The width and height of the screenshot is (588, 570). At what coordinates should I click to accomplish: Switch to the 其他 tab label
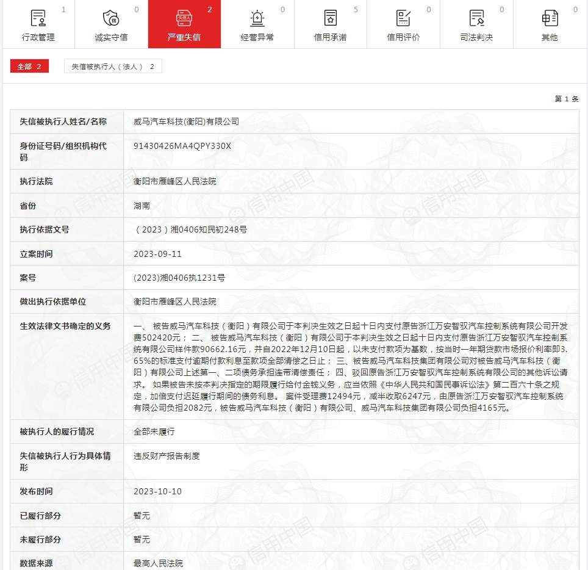click(550, 37)
